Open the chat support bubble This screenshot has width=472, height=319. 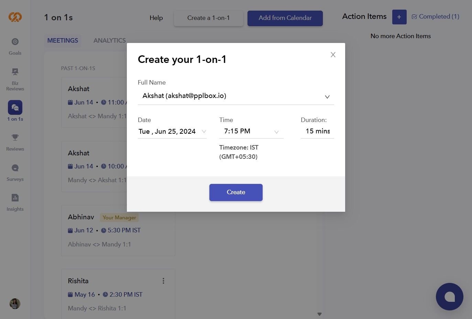click(x=450, y=297)
